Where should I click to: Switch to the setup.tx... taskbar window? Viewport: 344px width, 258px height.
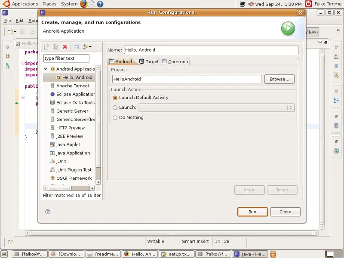[177, 254]
